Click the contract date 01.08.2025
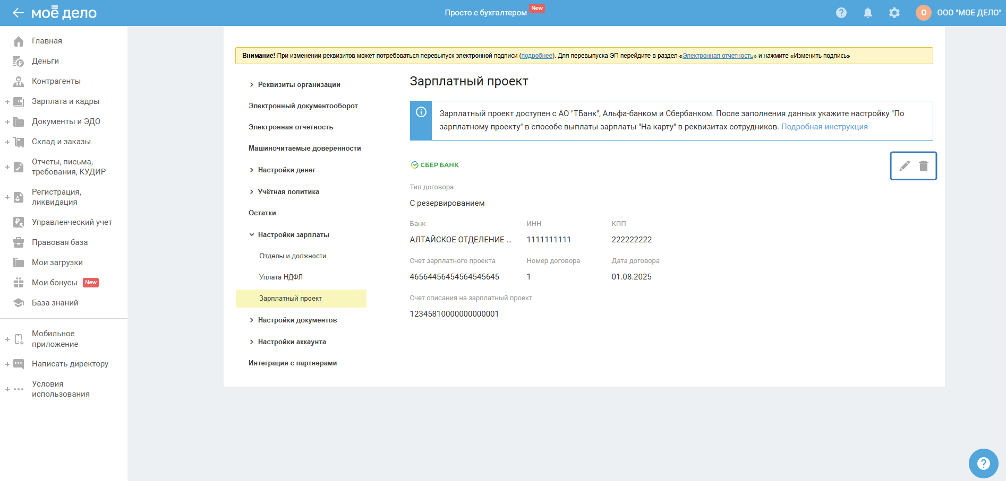 (632, 277)
